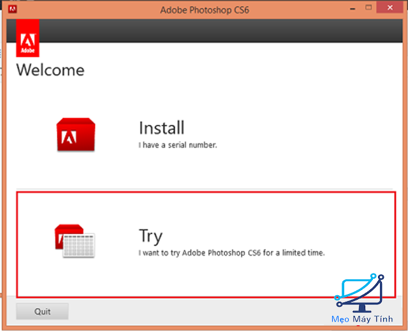Select the Install option heading
408x331 pixels.
click(161, 128)
